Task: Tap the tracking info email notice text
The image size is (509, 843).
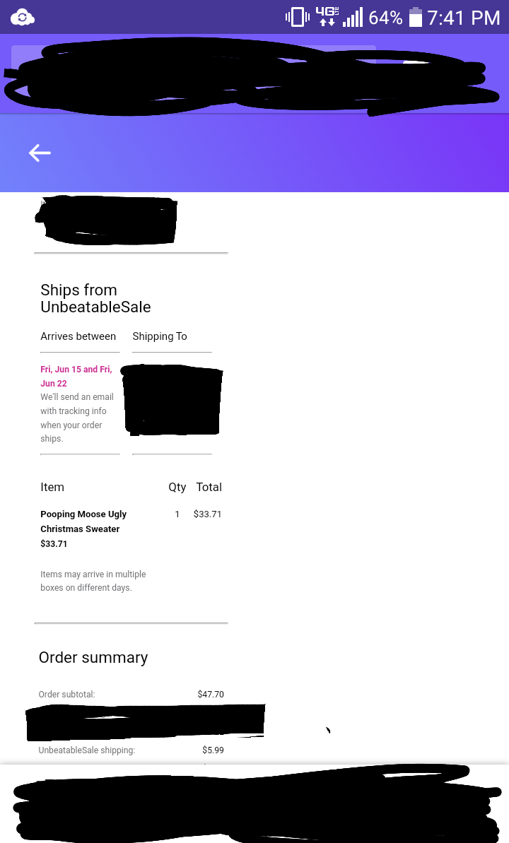Action: pyautogui.click(x=77, y=417)
